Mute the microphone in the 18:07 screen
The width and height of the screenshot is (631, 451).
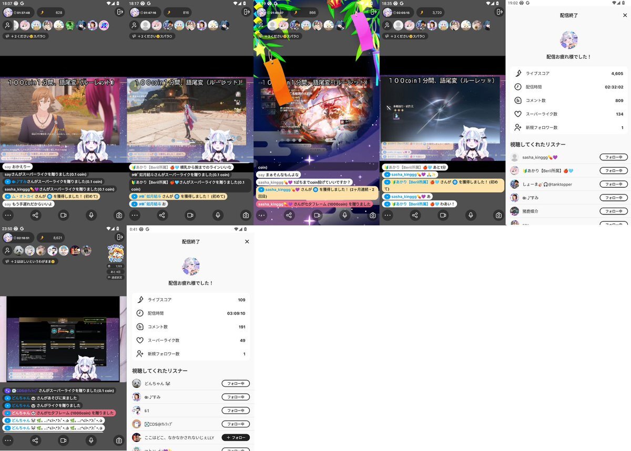click(91, 215)
